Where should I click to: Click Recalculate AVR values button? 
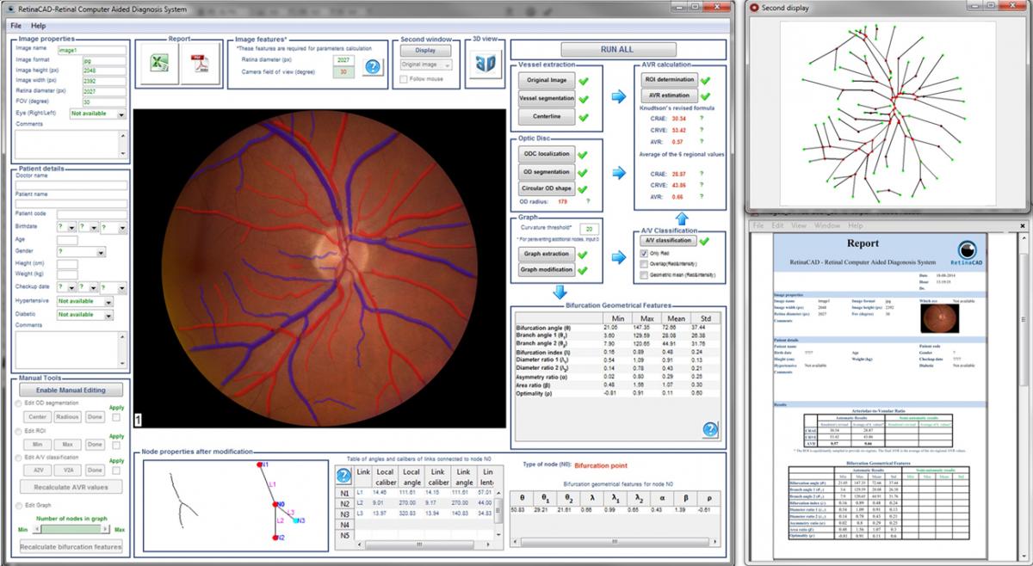71,487
